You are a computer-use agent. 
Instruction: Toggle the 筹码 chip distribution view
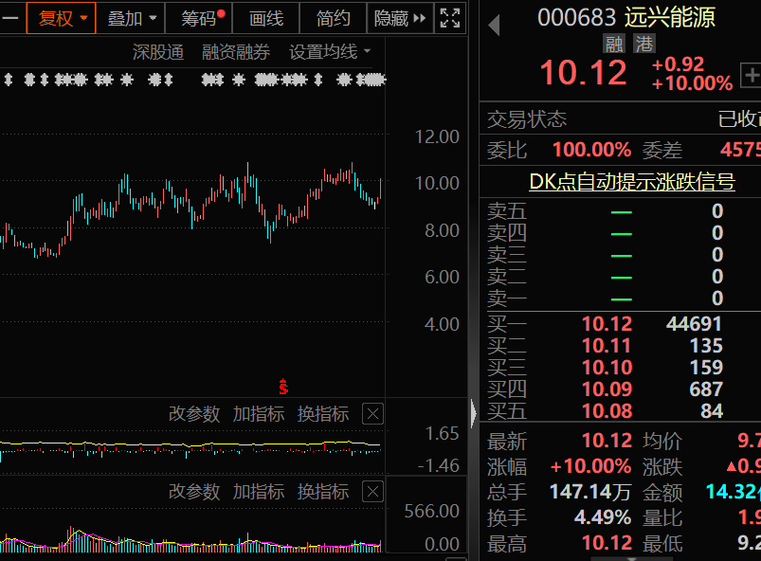(x=202, y=18)
